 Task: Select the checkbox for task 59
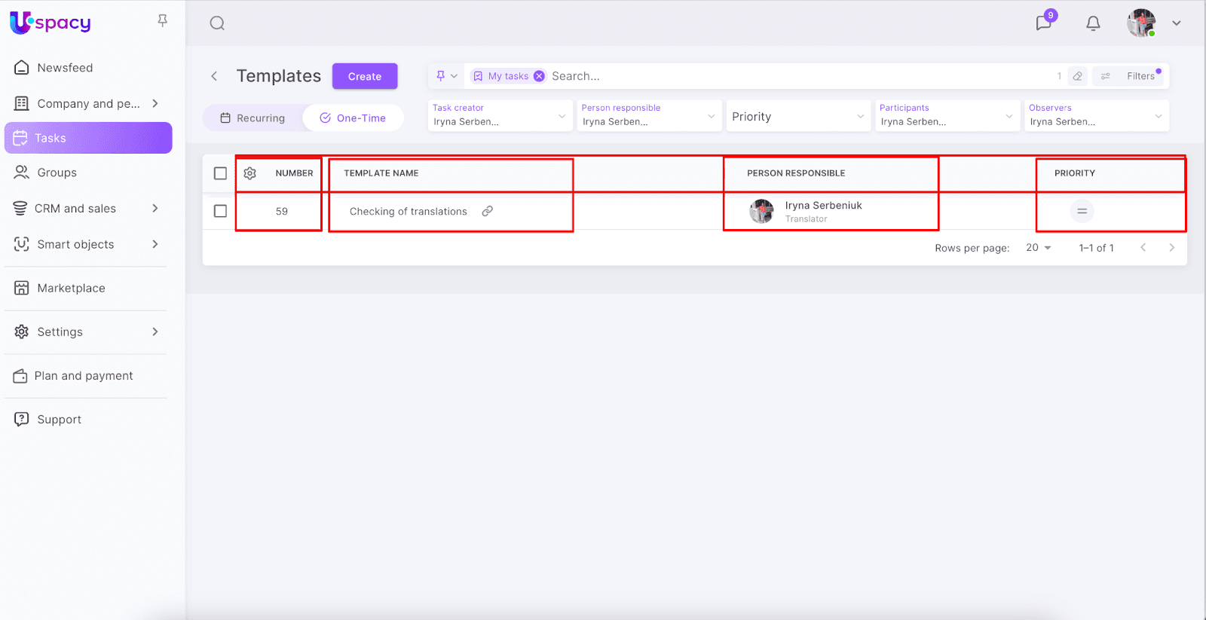click(x=220, y=211)
